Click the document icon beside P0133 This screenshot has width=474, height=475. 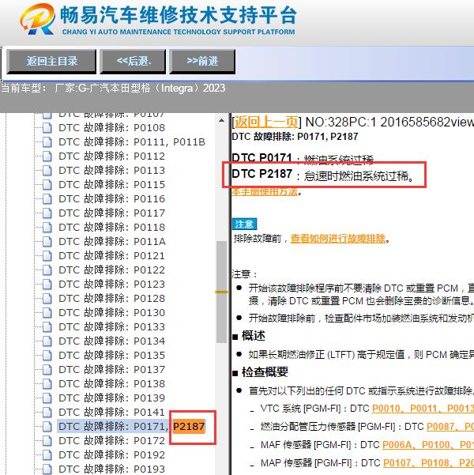pyautogui.click(x=47, y=327)
